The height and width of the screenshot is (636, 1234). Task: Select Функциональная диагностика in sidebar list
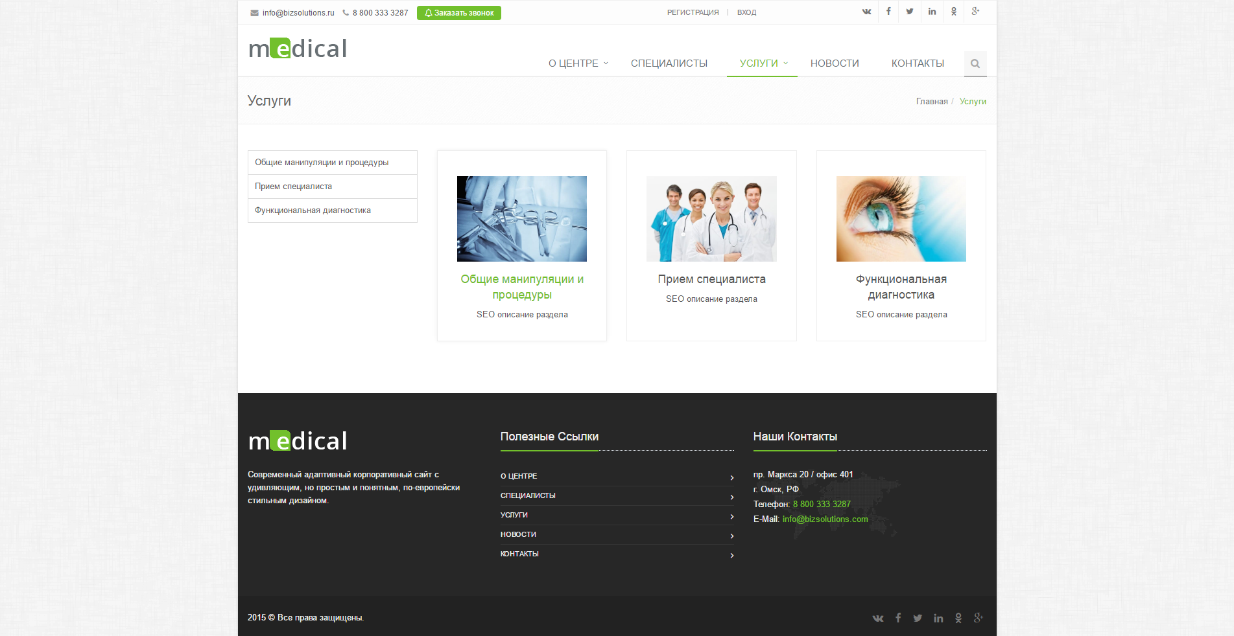coord(313,210)
